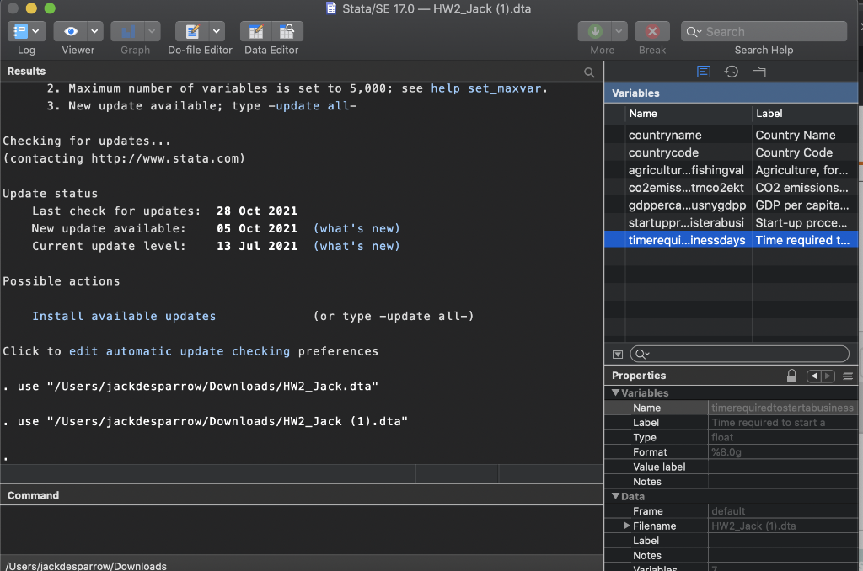Click the variable Label property value
Screen dimensions: 863x571
click(x=783, y=423)
